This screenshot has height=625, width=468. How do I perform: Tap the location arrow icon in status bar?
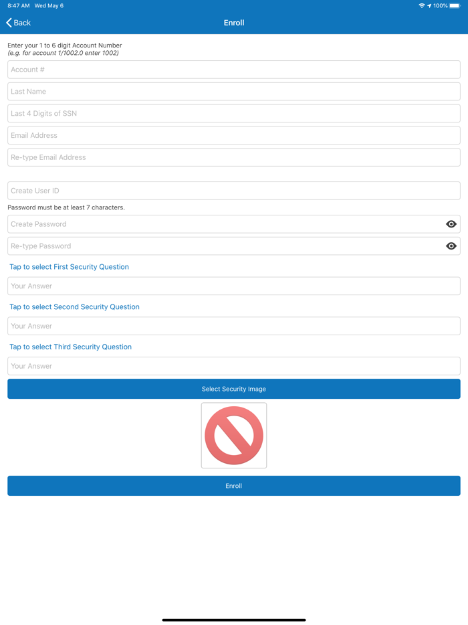point(429,5)
